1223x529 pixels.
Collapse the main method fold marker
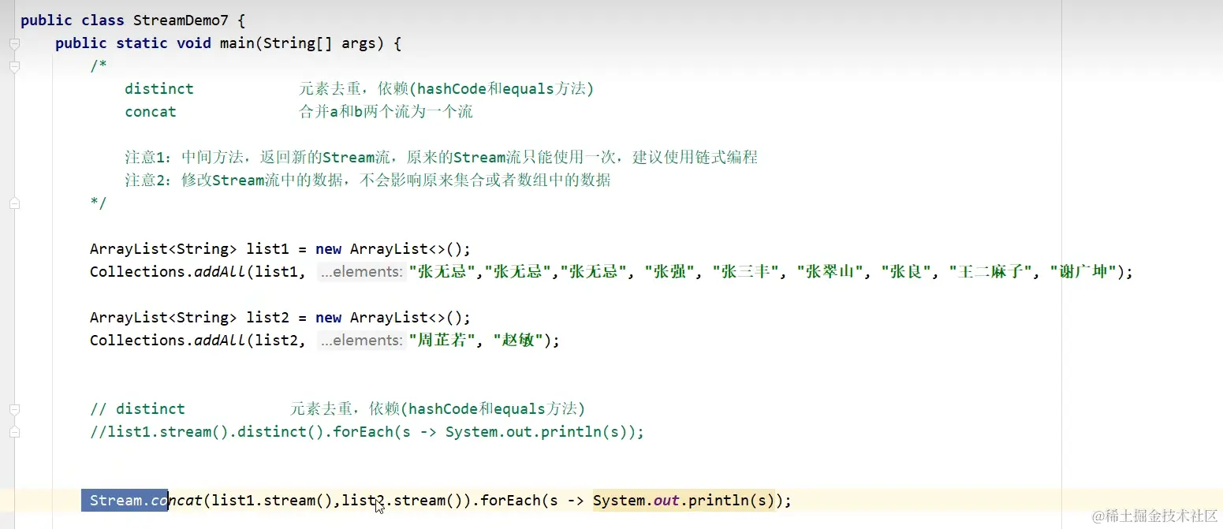click(x=14, y=44)
